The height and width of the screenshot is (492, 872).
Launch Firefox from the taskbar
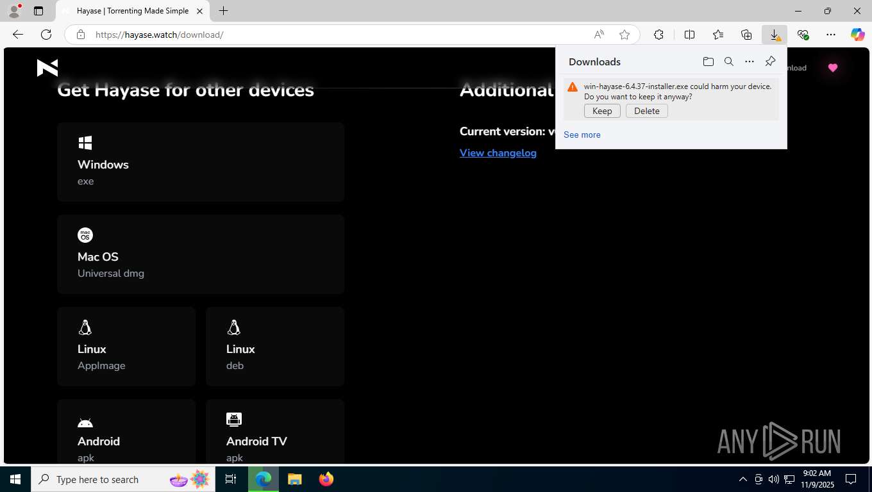point(326,479)
